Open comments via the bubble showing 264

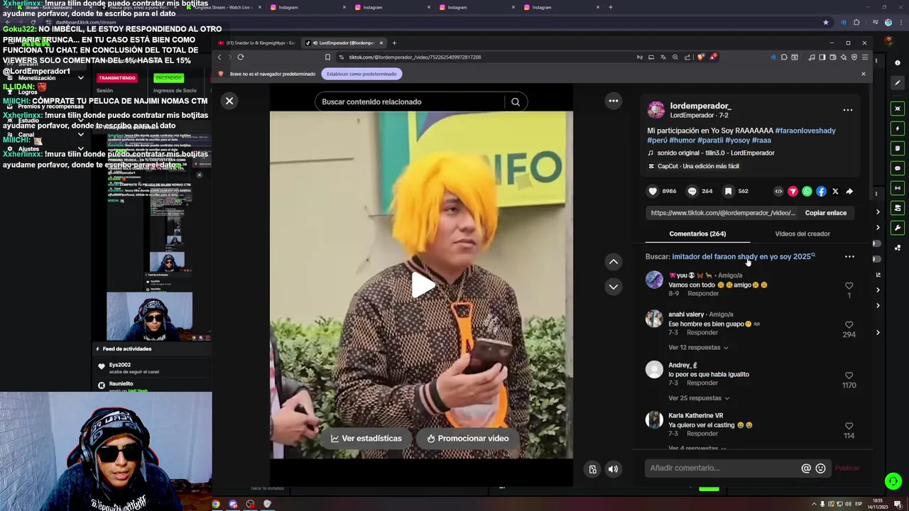point(692,191)
